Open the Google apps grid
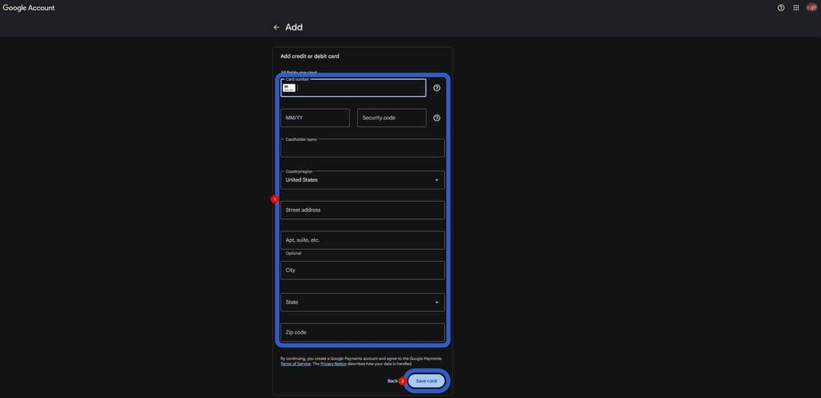This screenshot has height=398, width=821. tap(796, 8)
